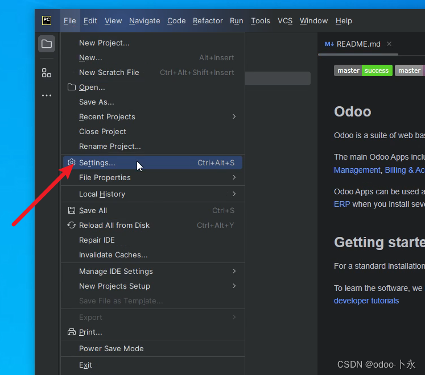Follow the Management link in README
Screen dimensions: 425x375
(x=357, y=170)
